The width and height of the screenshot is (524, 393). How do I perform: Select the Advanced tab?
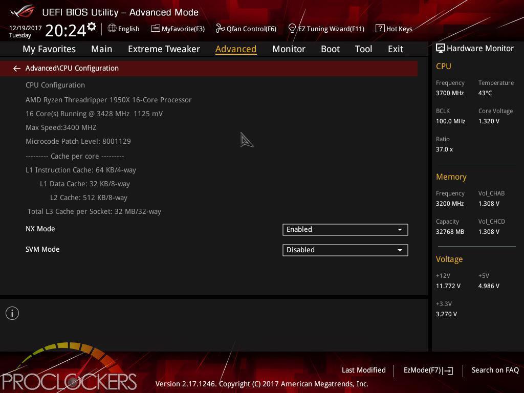(x=236, y=49)
